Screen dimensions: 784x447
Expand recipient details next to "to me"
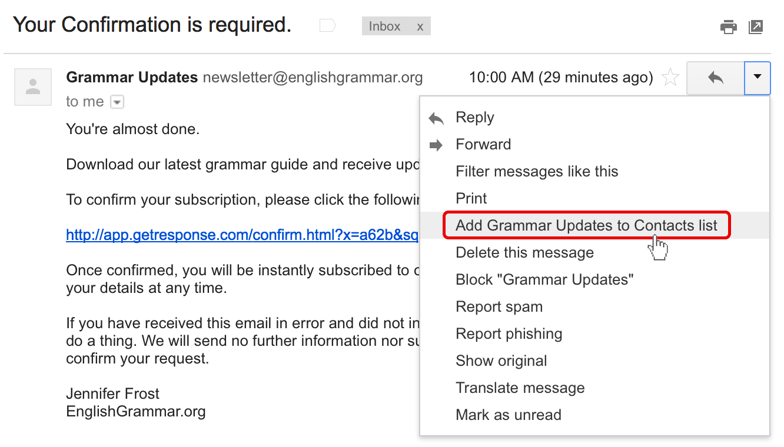point(118,102)
